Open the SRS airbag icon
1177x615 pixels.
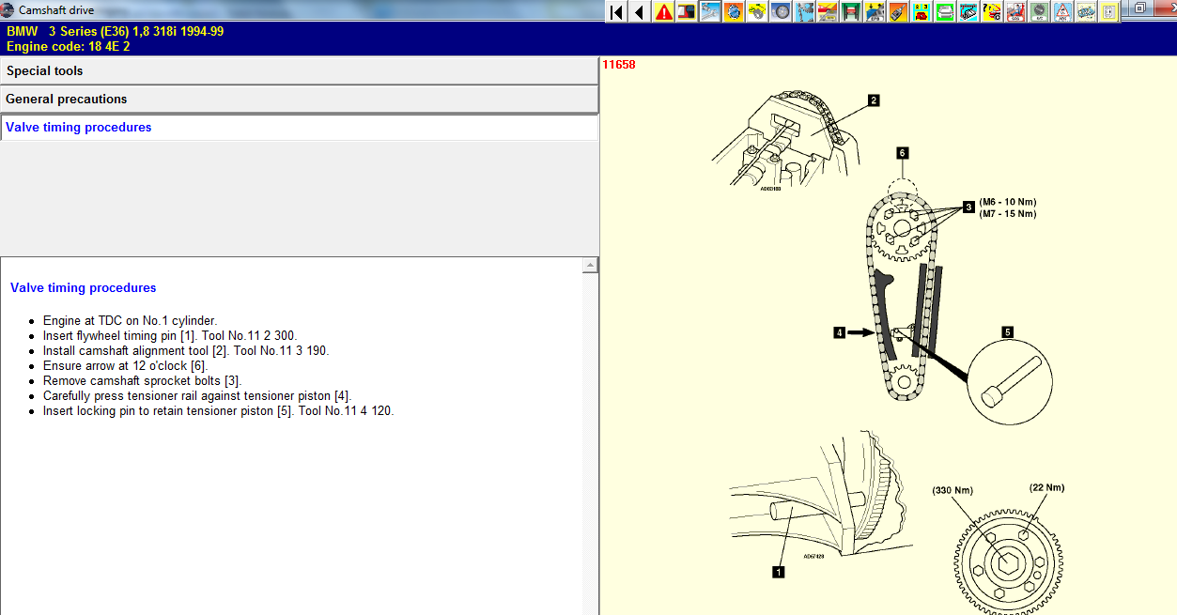[1015, 12]
